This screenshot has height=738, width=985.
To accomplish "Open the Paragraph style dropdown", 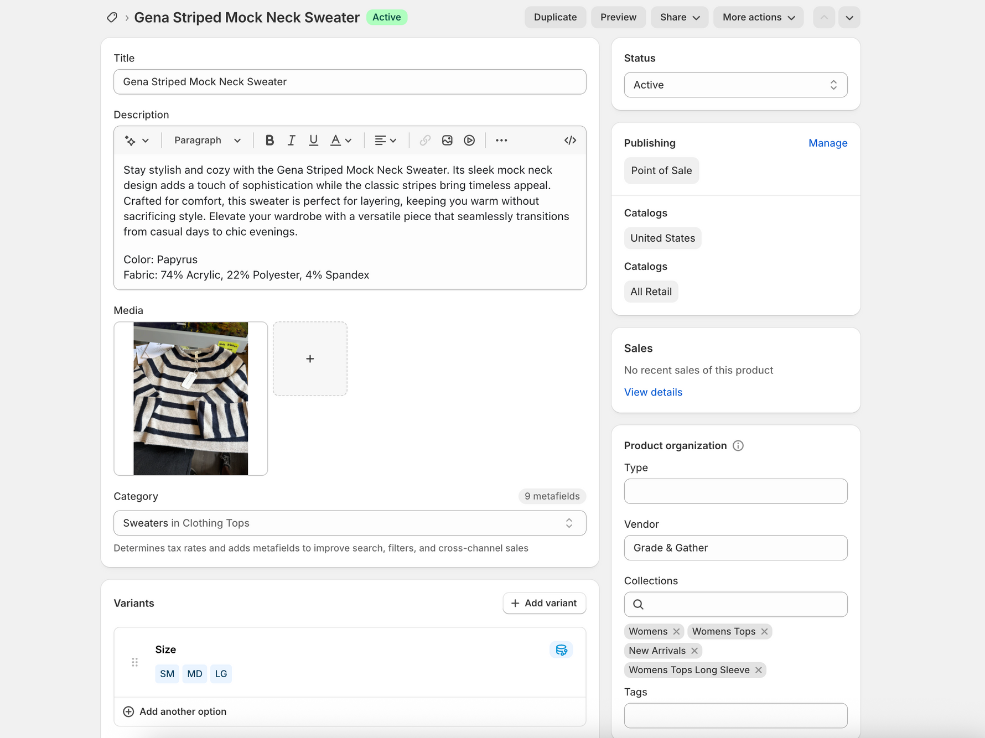I will (207, 141).
